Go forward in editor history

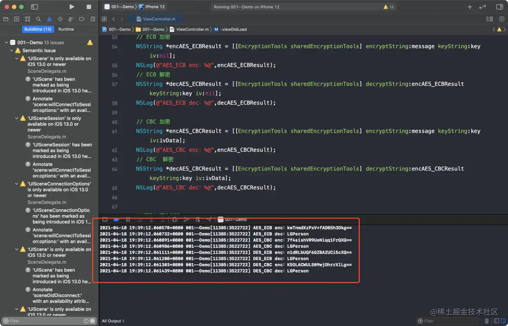click(122, 19)
